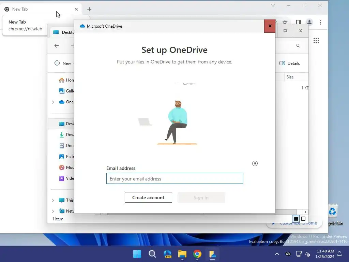Image resolution: width=349 pixels, height=262 pixels.
Task: Open the Chrome profile avatar icon
Action: (x=309, y=22)
